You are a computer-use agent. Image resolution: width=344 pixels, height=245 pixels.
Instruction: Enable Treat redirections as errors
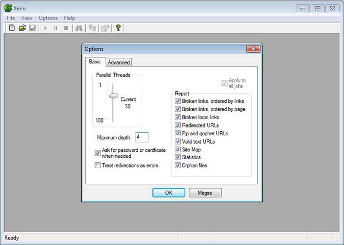[x=98, y=166]
